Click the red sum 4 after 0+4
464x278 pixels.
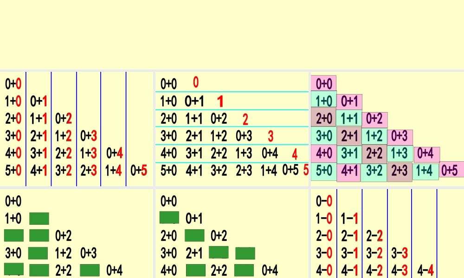coord(295,153)
